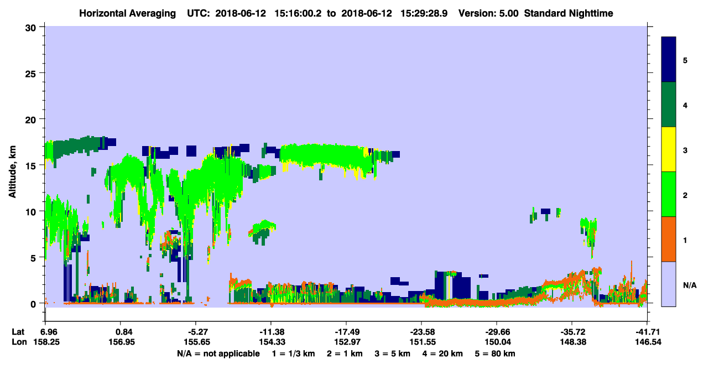Click longitude value 148.38
Screen dimensions: 719x369
(572, 342)
